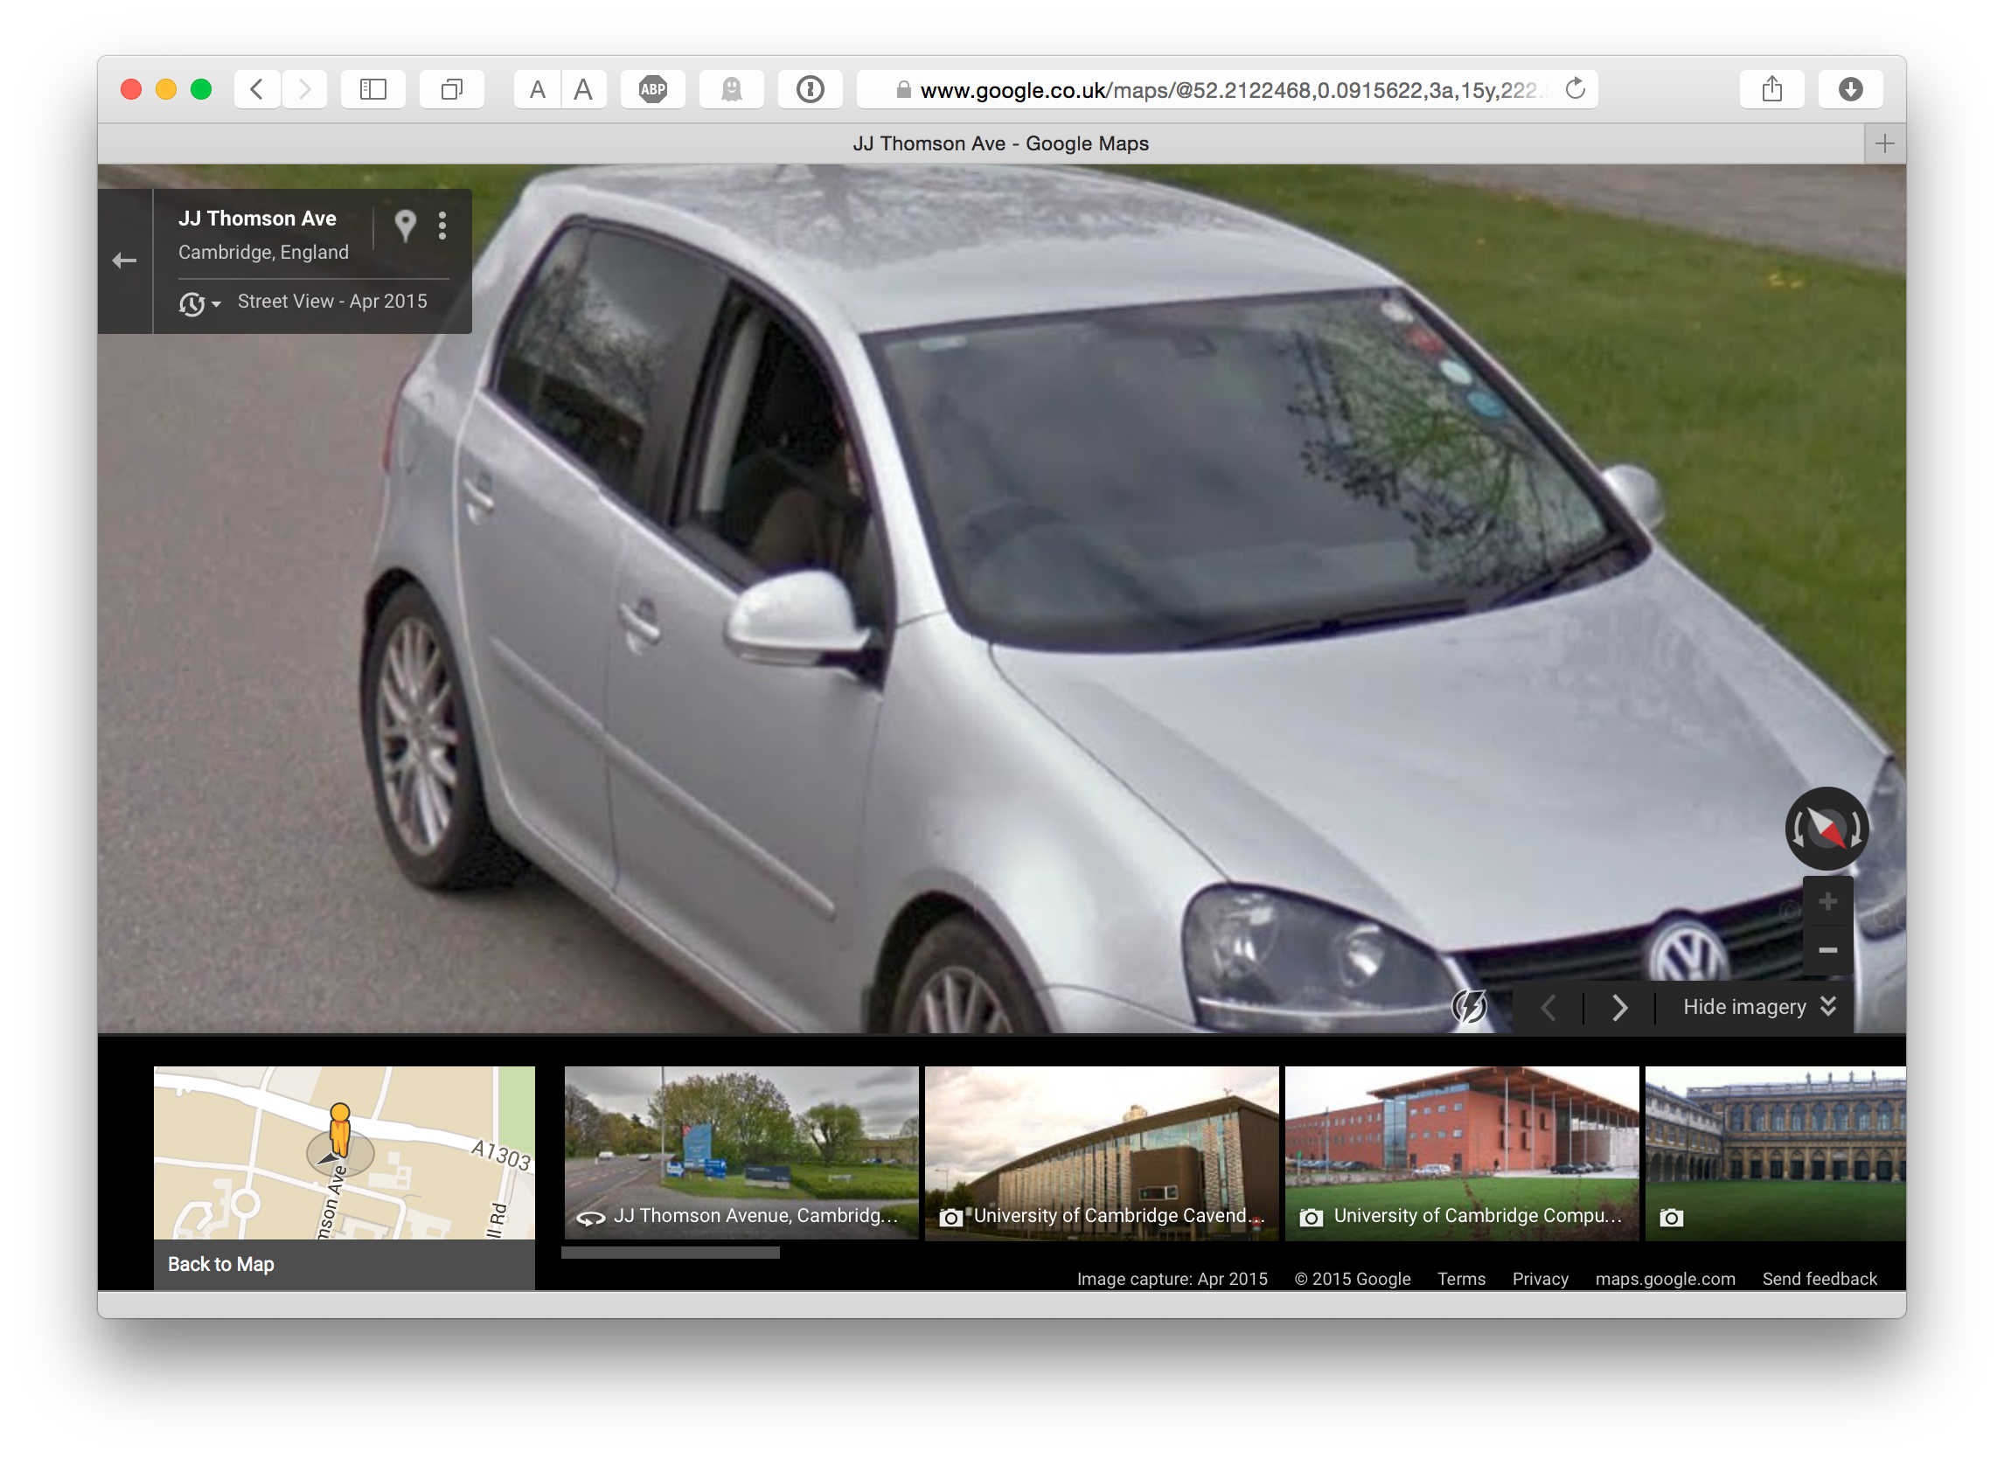The image size is (2004, 1458).
Task: Zoom out with the minus button
Action: click(1827, 950)
